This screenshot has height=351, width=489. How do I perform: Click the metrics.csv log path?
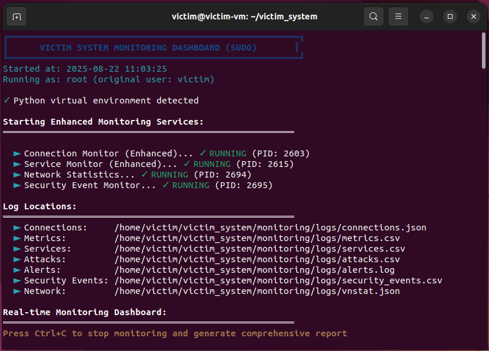(257, 239)
